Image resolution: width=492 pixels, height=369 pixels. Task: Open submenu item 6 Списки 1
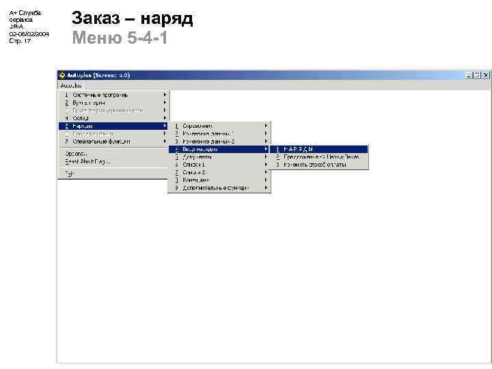pos(219,165)
